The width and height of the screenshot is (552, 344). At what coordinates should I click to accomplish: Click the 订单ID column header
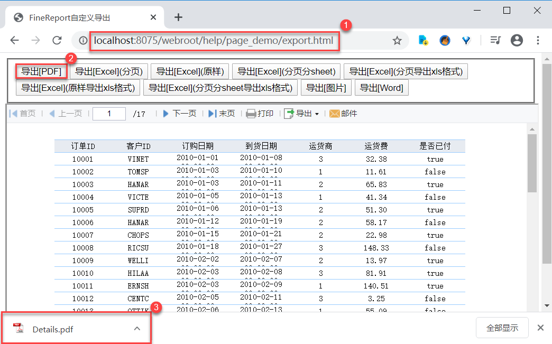tap(83, 146)
